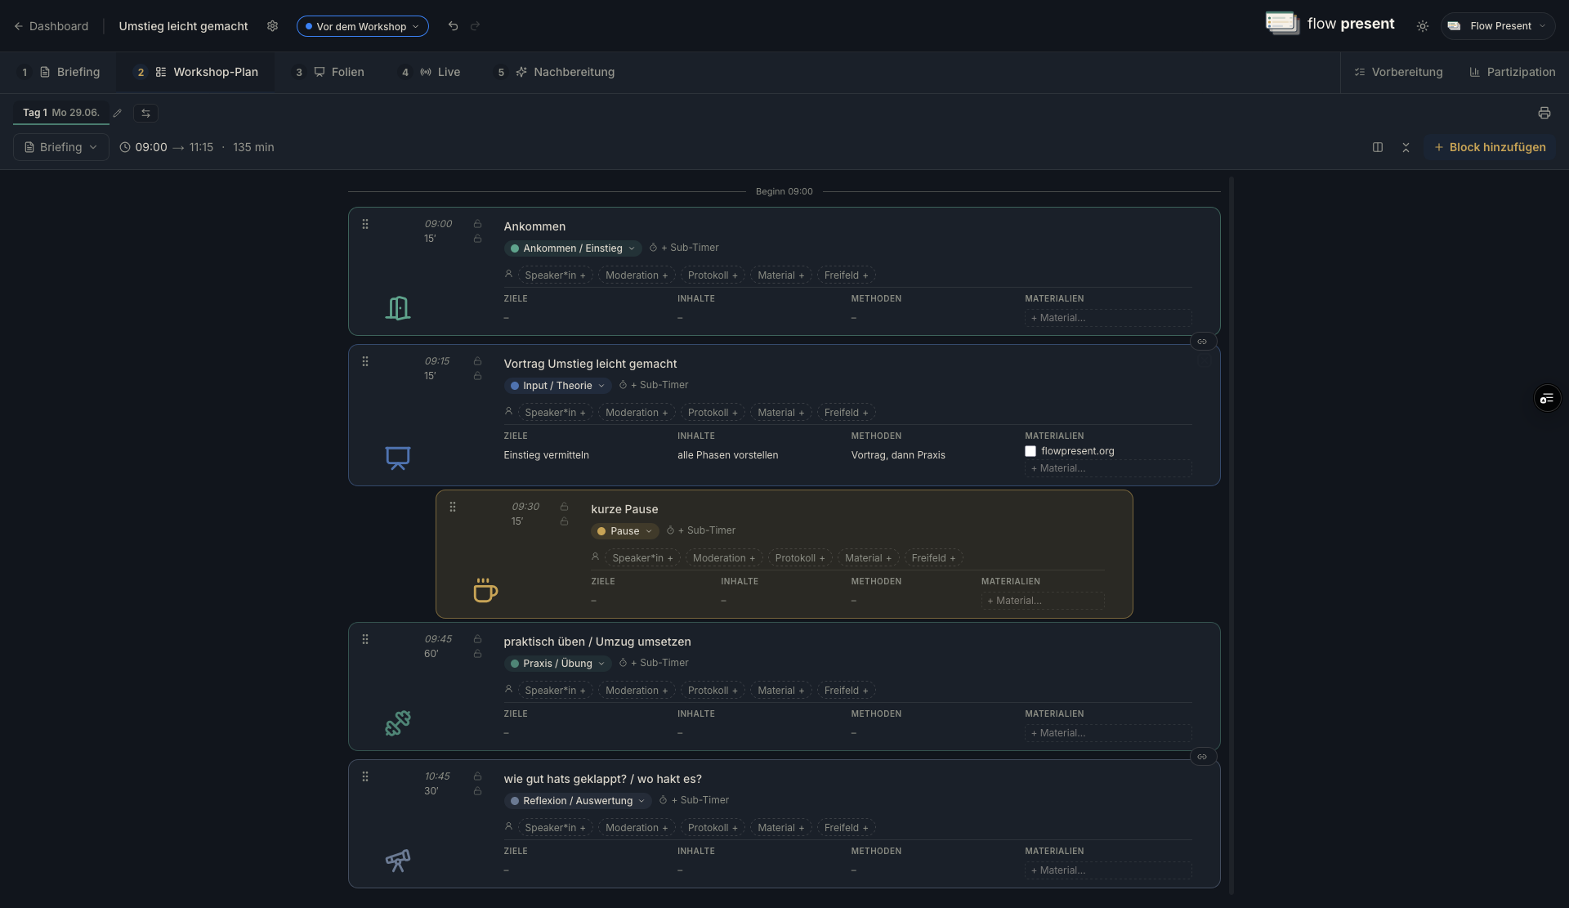Viewport: 1569px width, 908px height.
Task: Click the undo arrow icon
Action: pos(453,26)
